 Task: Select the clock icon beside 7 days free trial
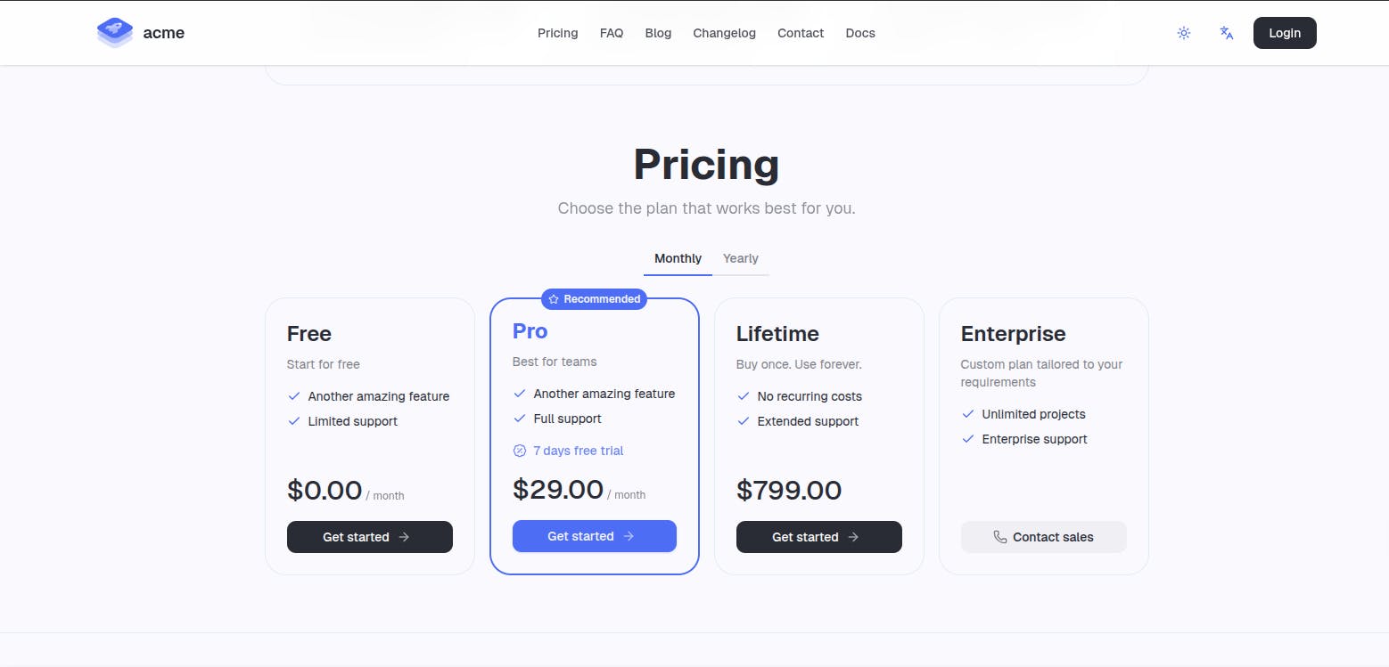[x=520, y=451]
